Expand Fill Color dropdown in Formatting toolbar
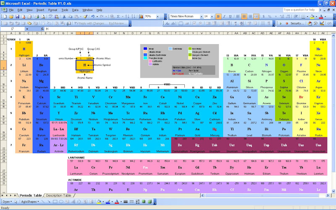The height and width of the screenshot is (210, 336). click(316, 16)
